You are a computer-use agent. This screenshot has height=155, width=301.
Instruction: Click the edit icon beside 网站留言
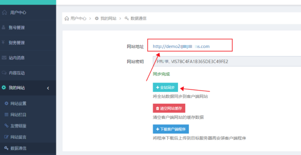tap(7, 137)
